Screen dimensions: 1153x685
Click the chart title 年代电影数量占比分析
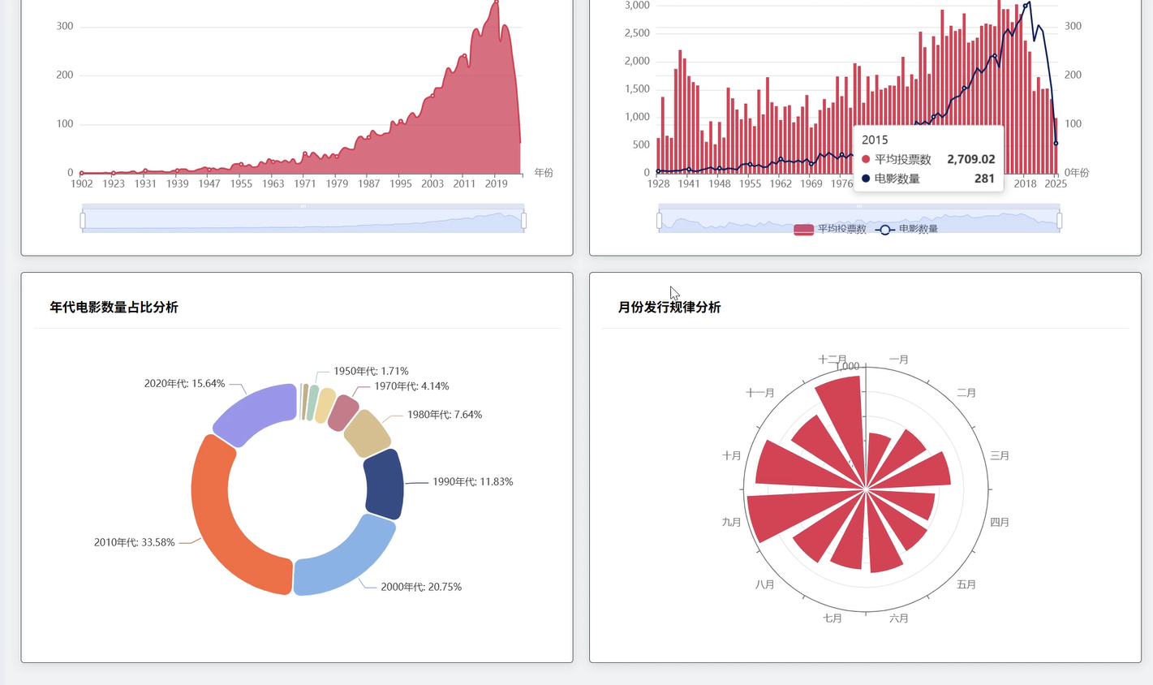click(114, 307)
